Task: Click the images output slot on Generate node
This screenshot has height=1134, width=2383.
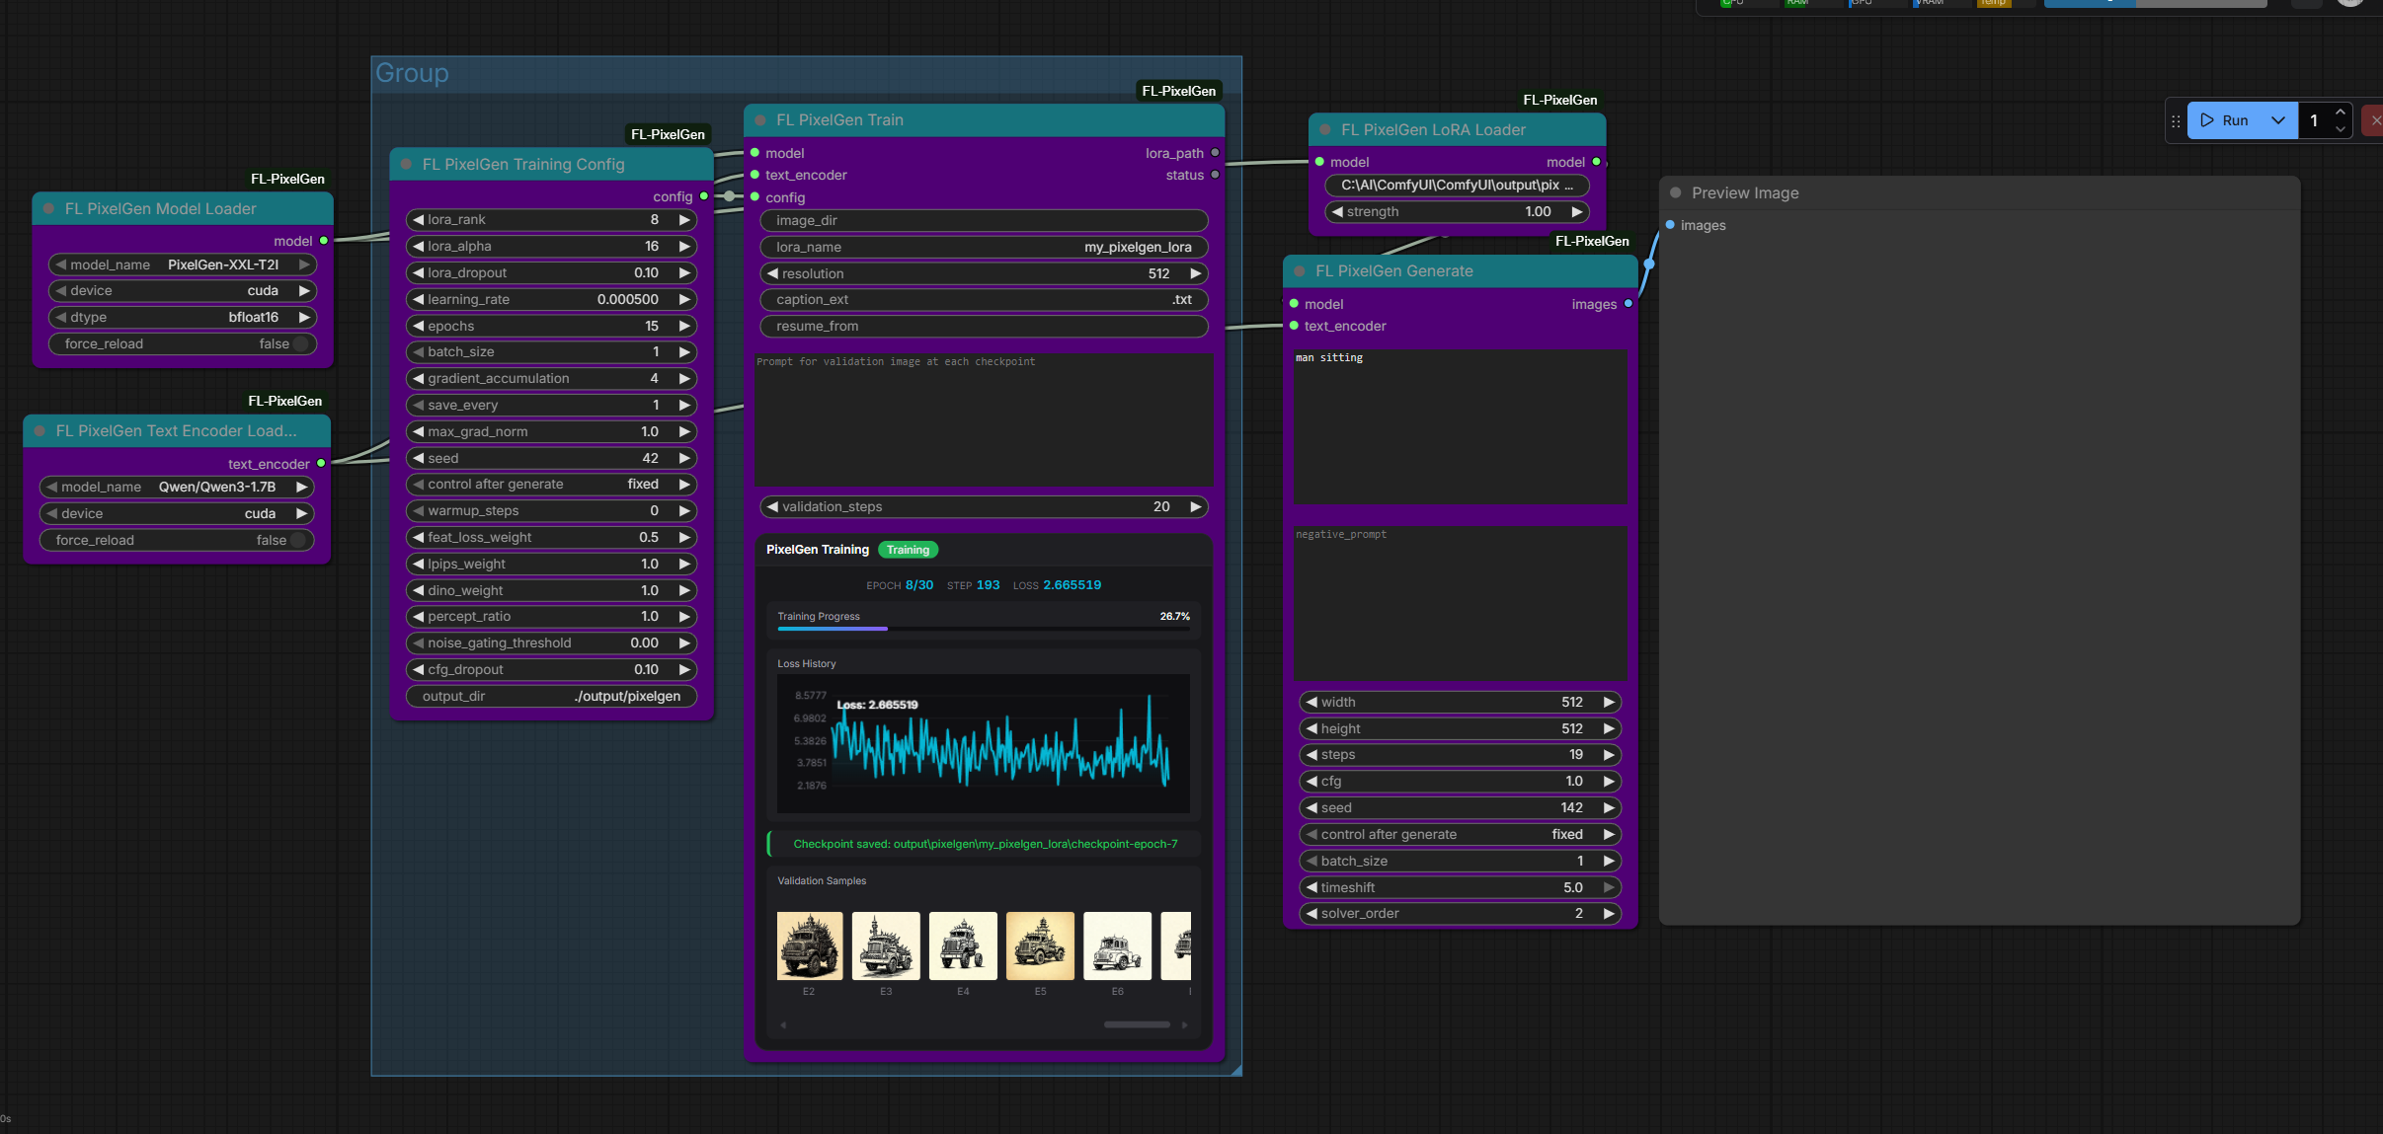Action: click(x=1628, y=304)
